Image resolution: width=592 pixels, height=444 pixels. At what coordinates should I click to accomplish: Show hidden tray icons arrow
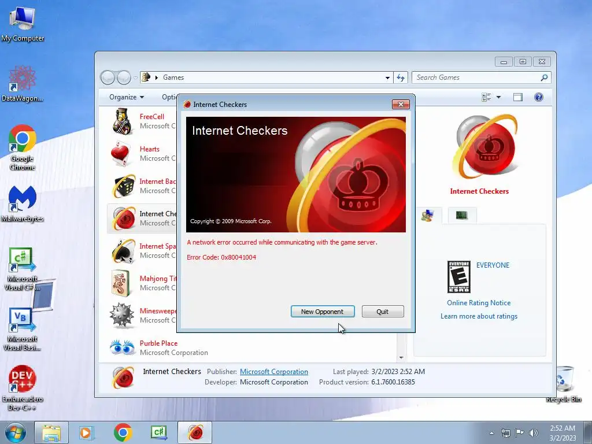click(x=491, y=433)
